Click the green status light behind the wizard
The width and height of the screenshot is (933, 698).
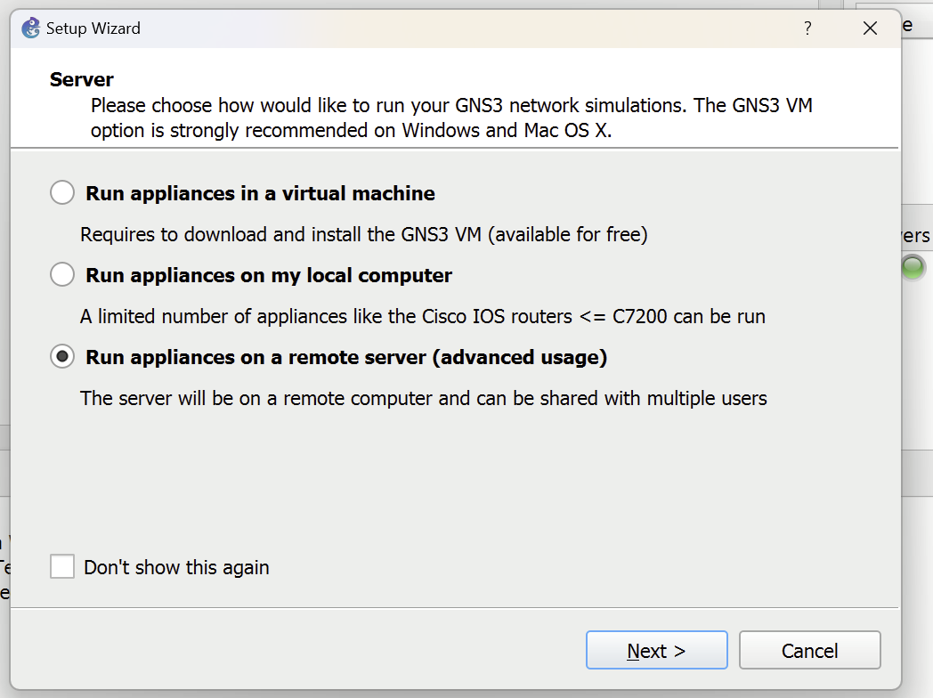(913, 266)
